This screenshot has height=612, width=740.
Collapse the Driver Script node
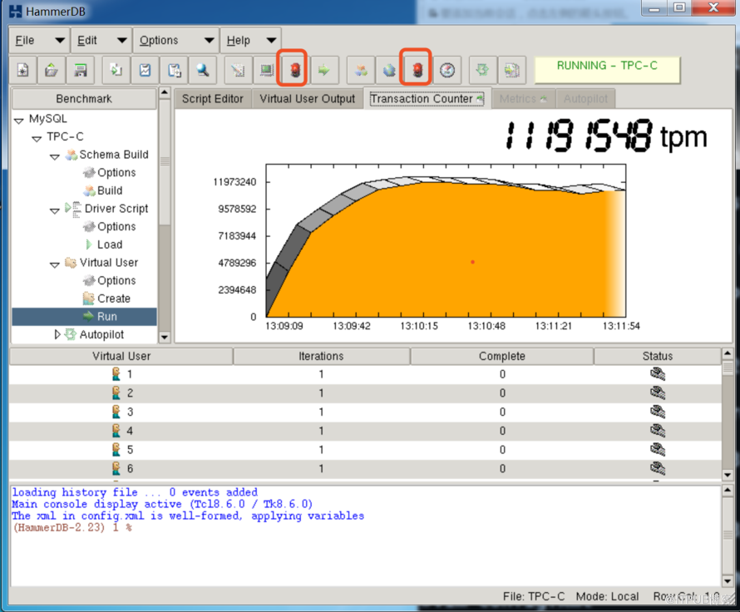[55, 211]
